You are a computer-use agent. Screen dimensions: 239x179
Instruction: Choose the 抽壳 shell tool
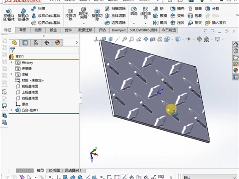coord(177,9)
